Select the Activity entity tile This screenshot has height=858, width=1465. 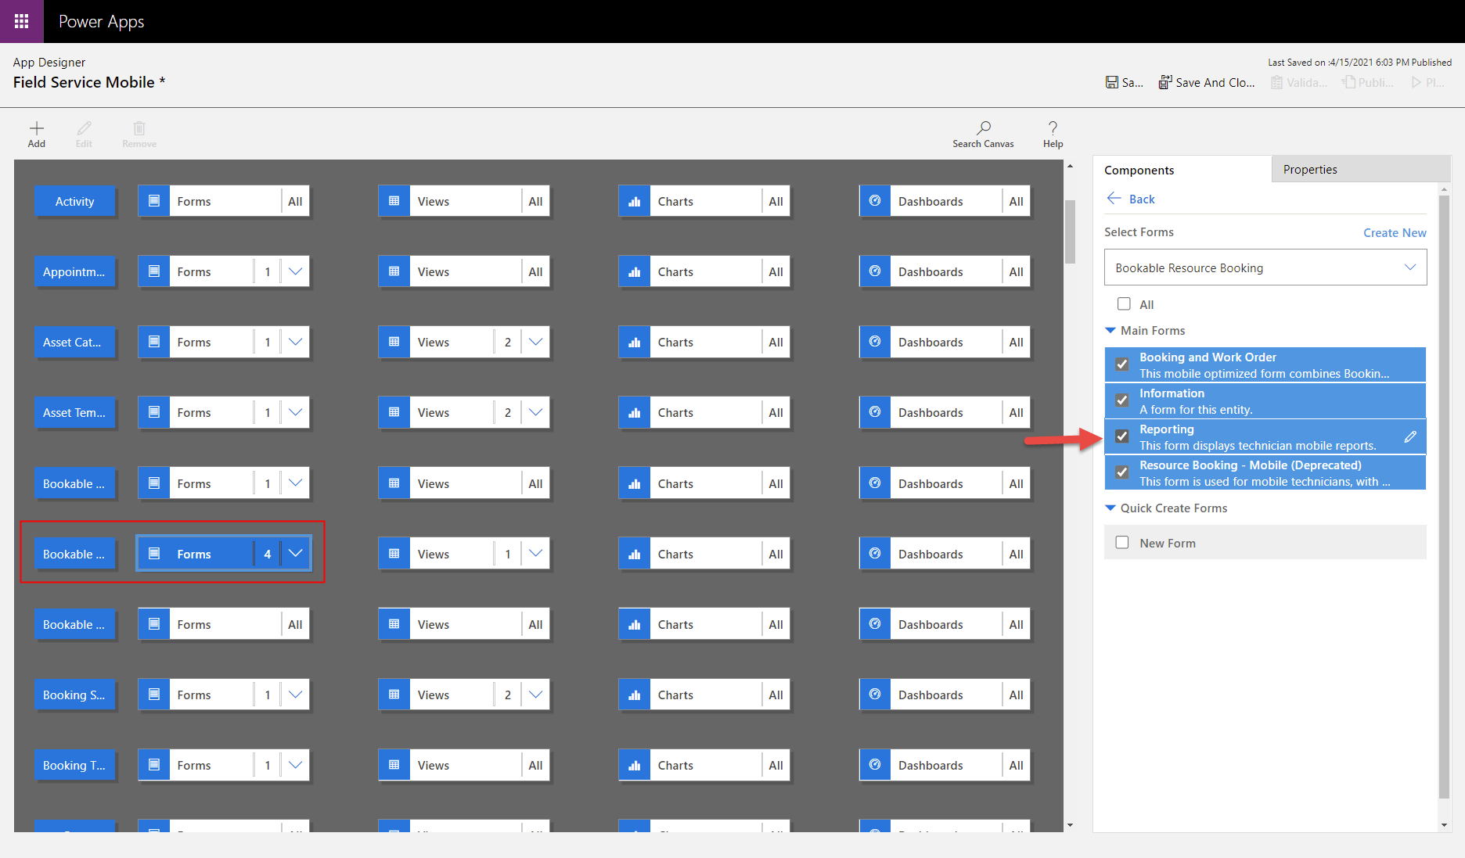(x=75, y=201)
